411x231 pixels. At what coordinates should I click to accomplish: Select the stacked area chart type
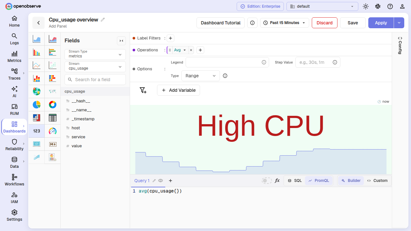click(53, 39)
